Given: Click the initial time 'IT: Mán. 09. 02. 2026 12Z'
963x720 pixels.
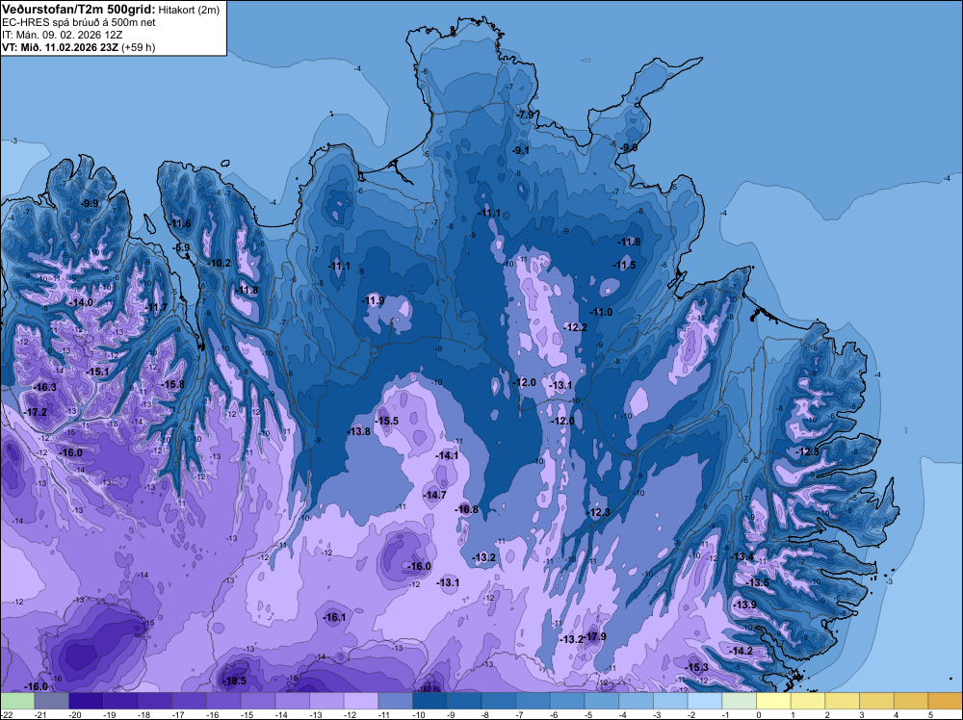Looking at the screenshot, I should pyautogui.click(x=63, y=35).
